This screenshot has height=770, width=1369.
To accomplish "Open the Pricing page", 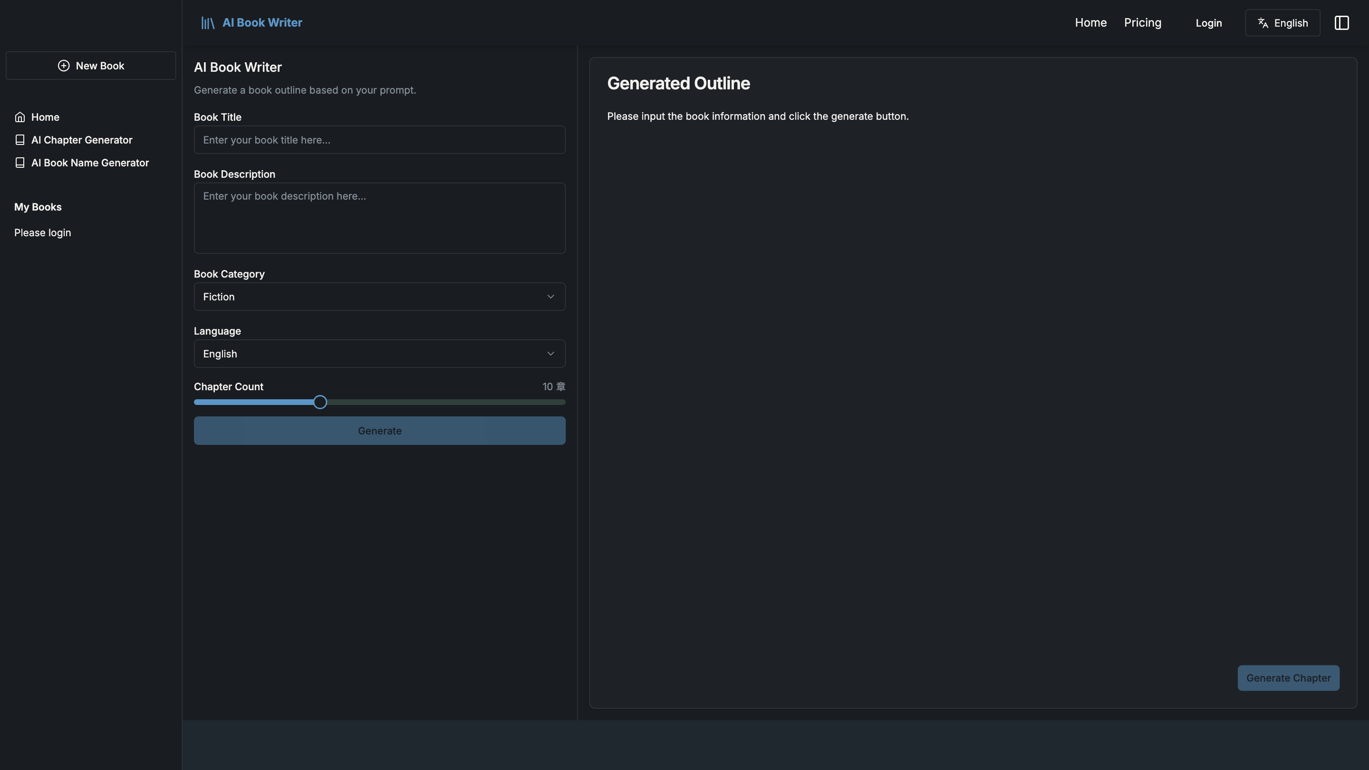I will pos(1143,22).
